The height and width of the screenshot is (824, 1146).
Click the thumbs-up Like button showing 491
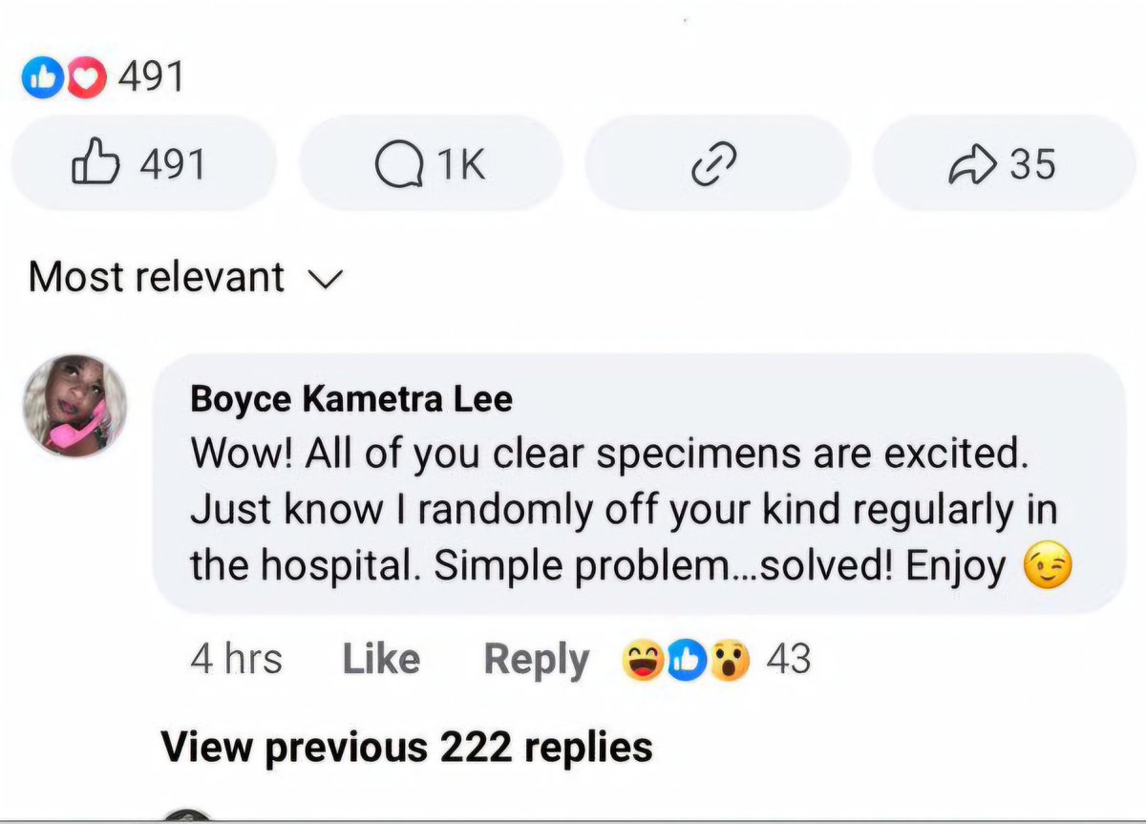[141, 164]
